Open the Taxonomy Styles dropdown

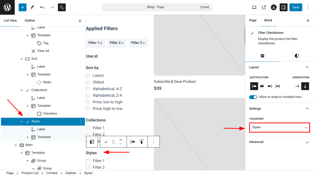pos(279,127)
